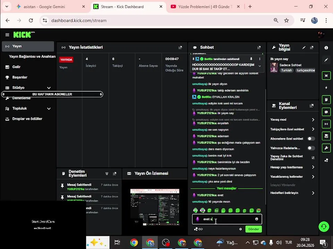Click the first green emote above the chat input
The height and width of the screenshot is (249, 333).
195,210
